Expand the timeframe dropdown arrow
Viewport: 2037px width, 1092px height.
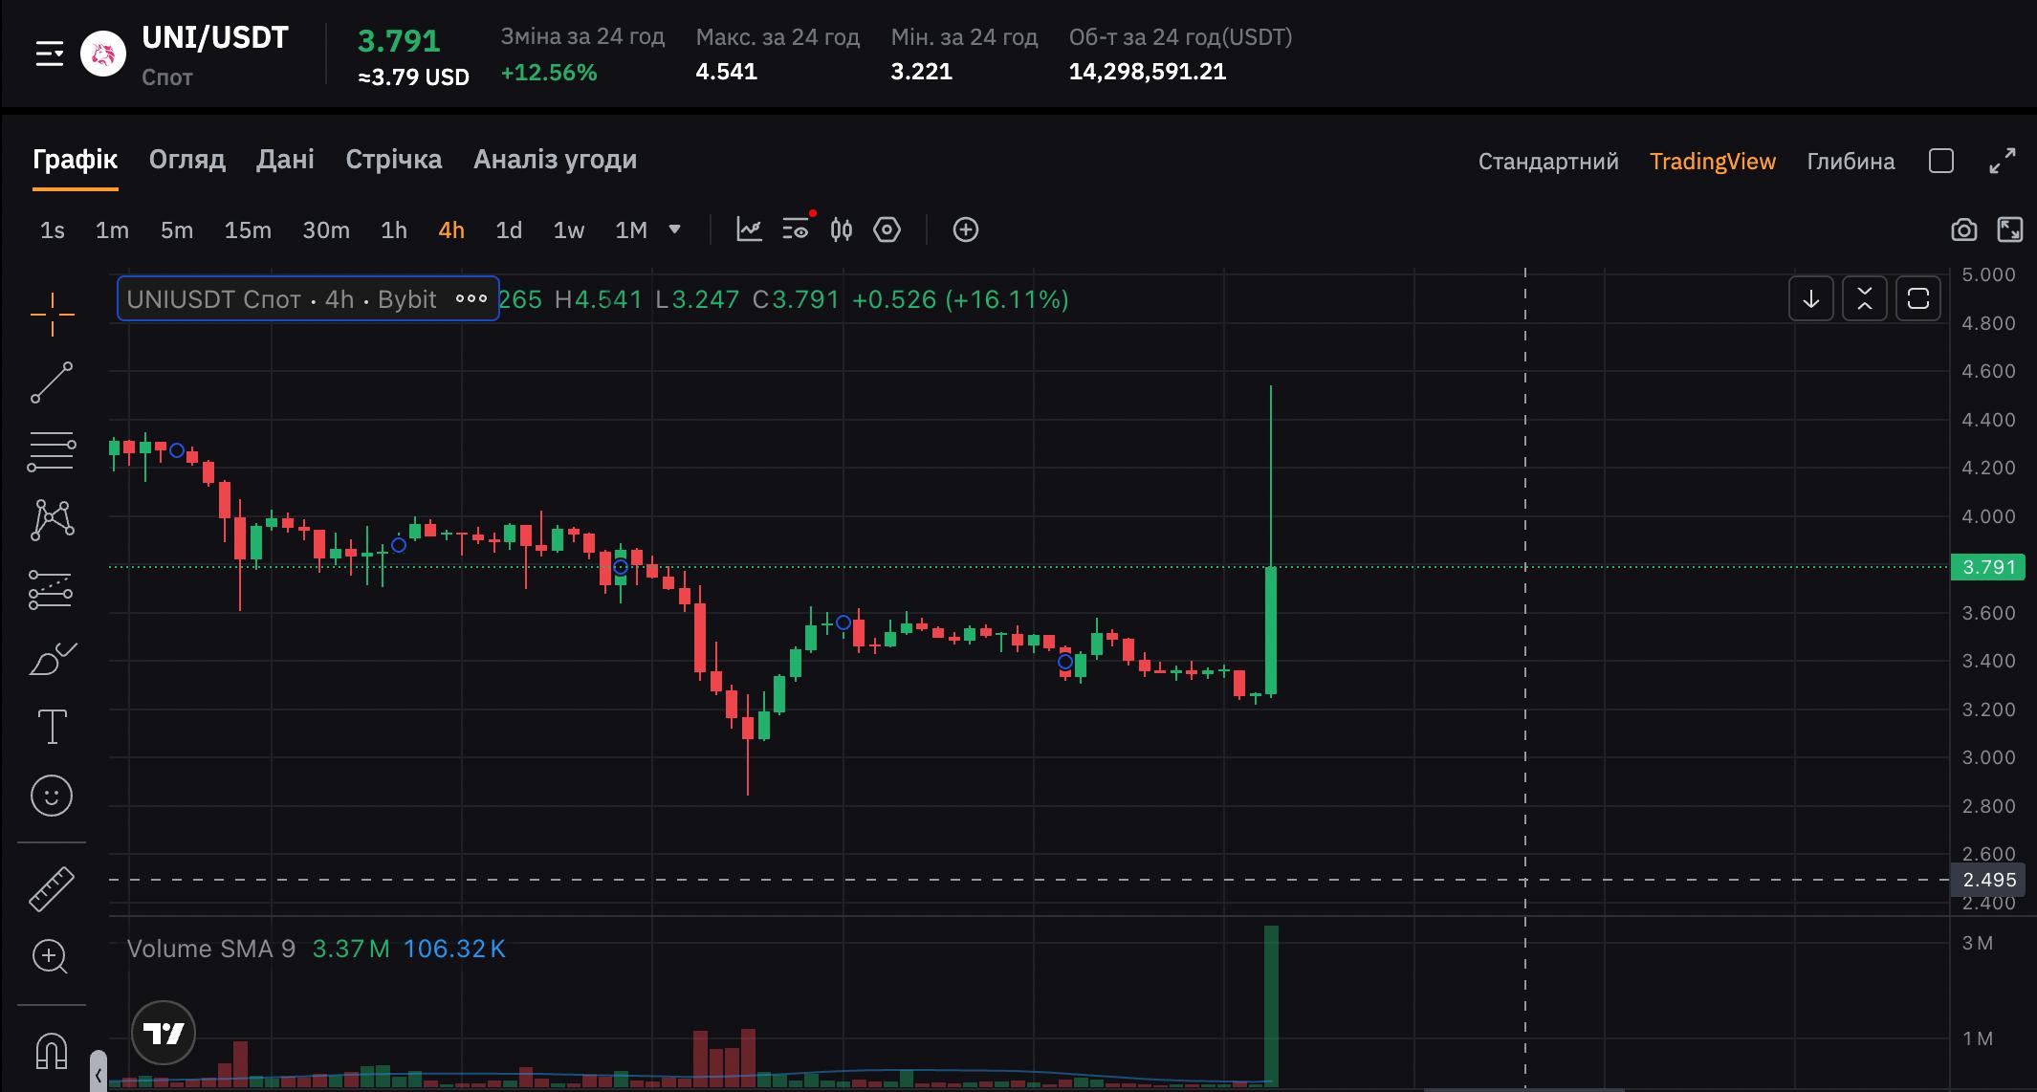click(x=675, y=229)
